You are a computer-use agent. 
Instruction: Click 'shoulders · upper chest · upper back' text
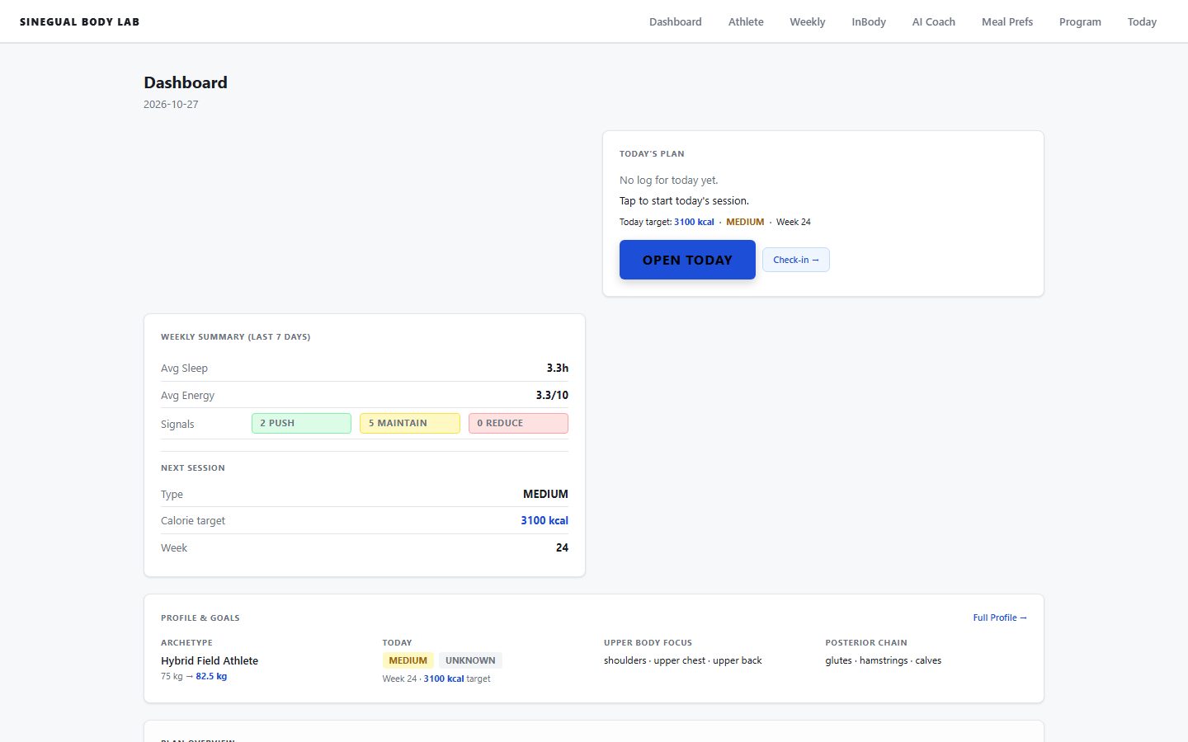[x=683, y=660]
